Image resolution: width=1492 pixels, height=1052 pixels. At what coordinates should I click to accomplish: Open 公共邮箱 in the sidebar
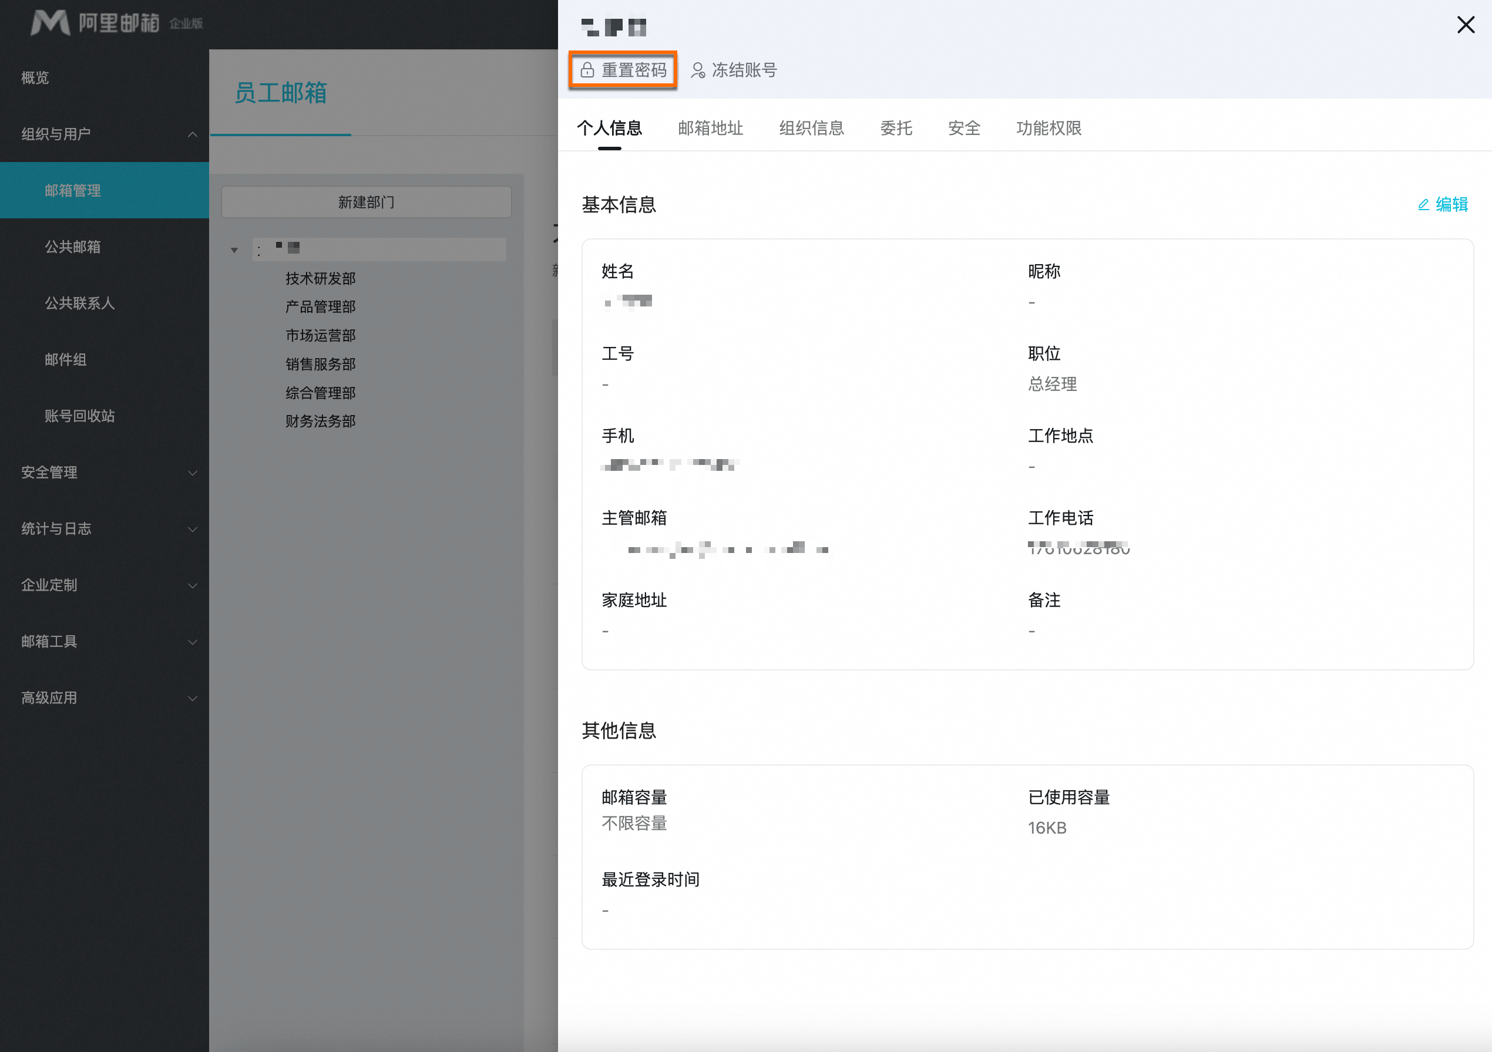point(72,247)
